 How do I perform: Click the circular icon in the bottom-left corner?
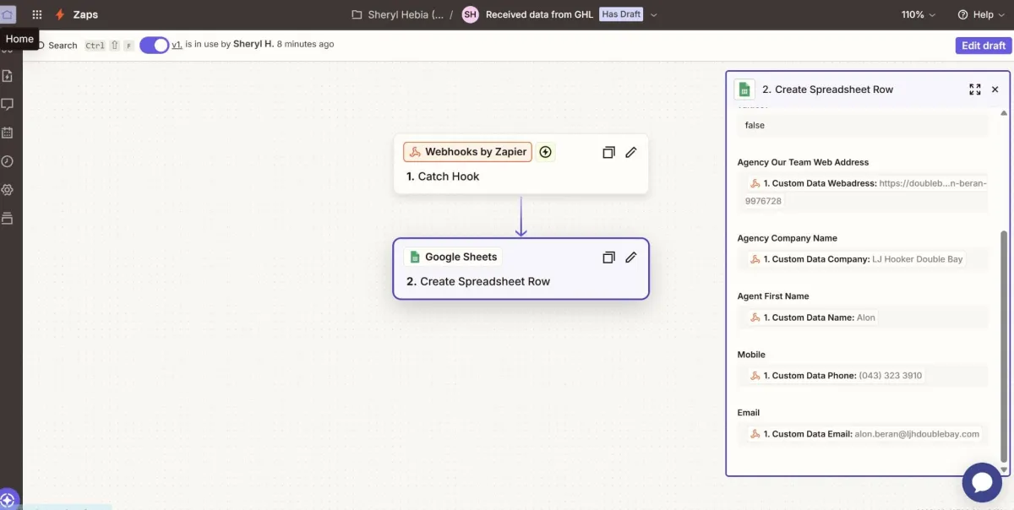coord(8,500)
